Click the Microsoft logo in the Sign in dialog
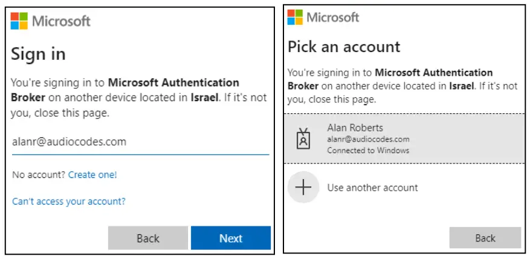Screen dimensions: 530x259 [19, 21]
